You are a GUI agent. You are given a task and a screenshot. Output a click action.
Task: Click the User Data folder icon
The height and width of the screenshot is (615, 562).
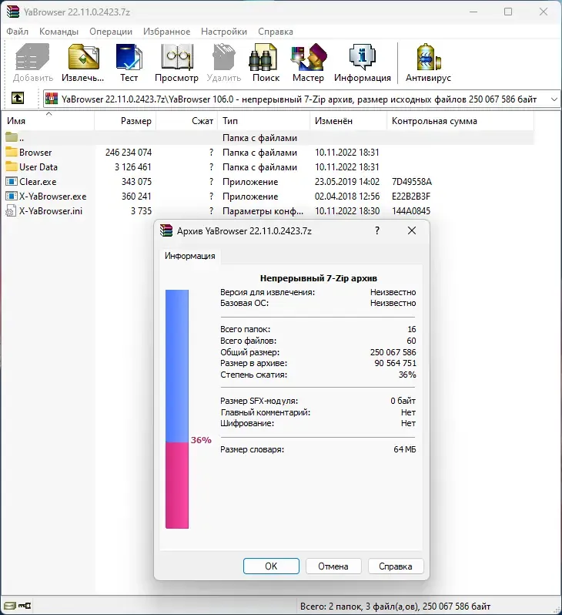tap(12, 166)
